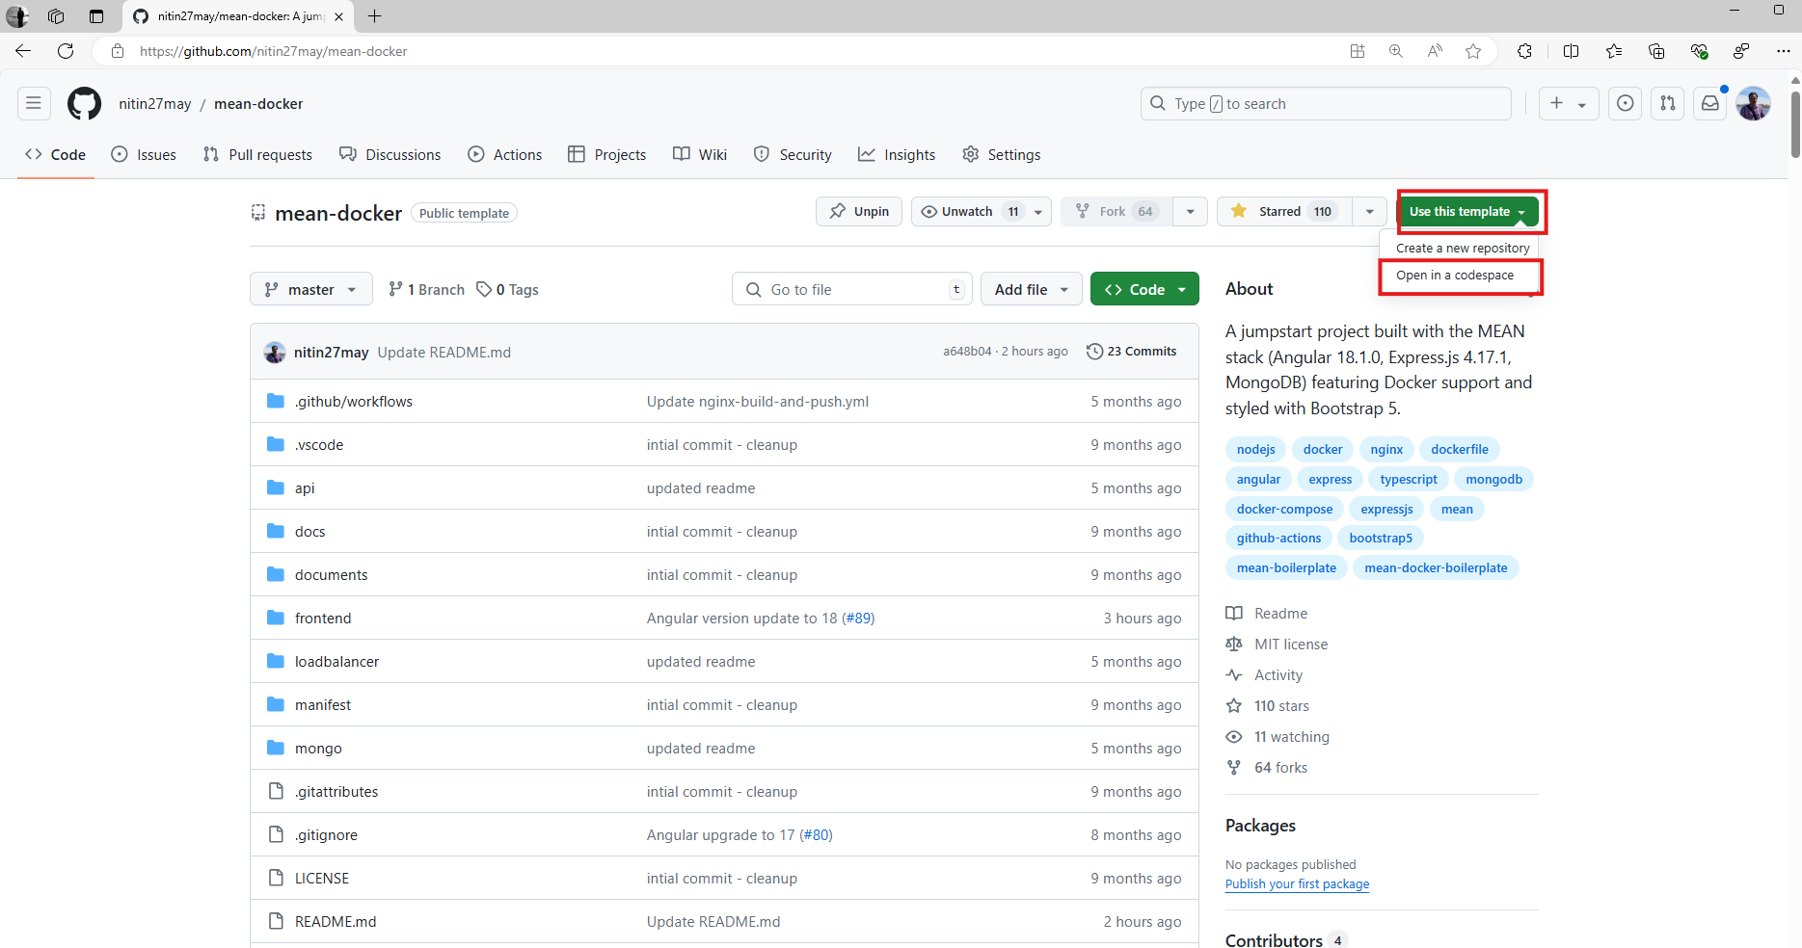The height and width of the screenshot is (948, 1802).
Task: Open the Fork options dropdown arrow
Action: click(x=1190, y=211)
